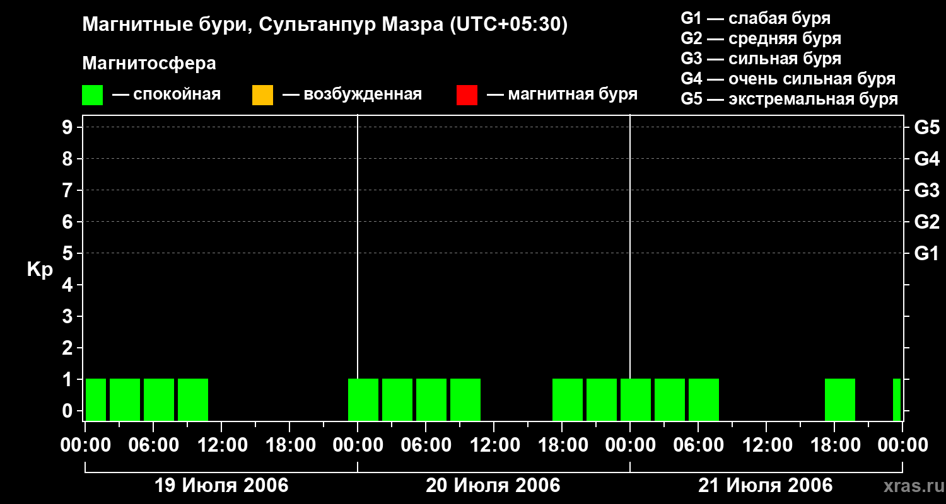This screenshot has width=946, height=504.
Task: Click the 'G4' label on the right axis
Action: click(x=926, y=159)
